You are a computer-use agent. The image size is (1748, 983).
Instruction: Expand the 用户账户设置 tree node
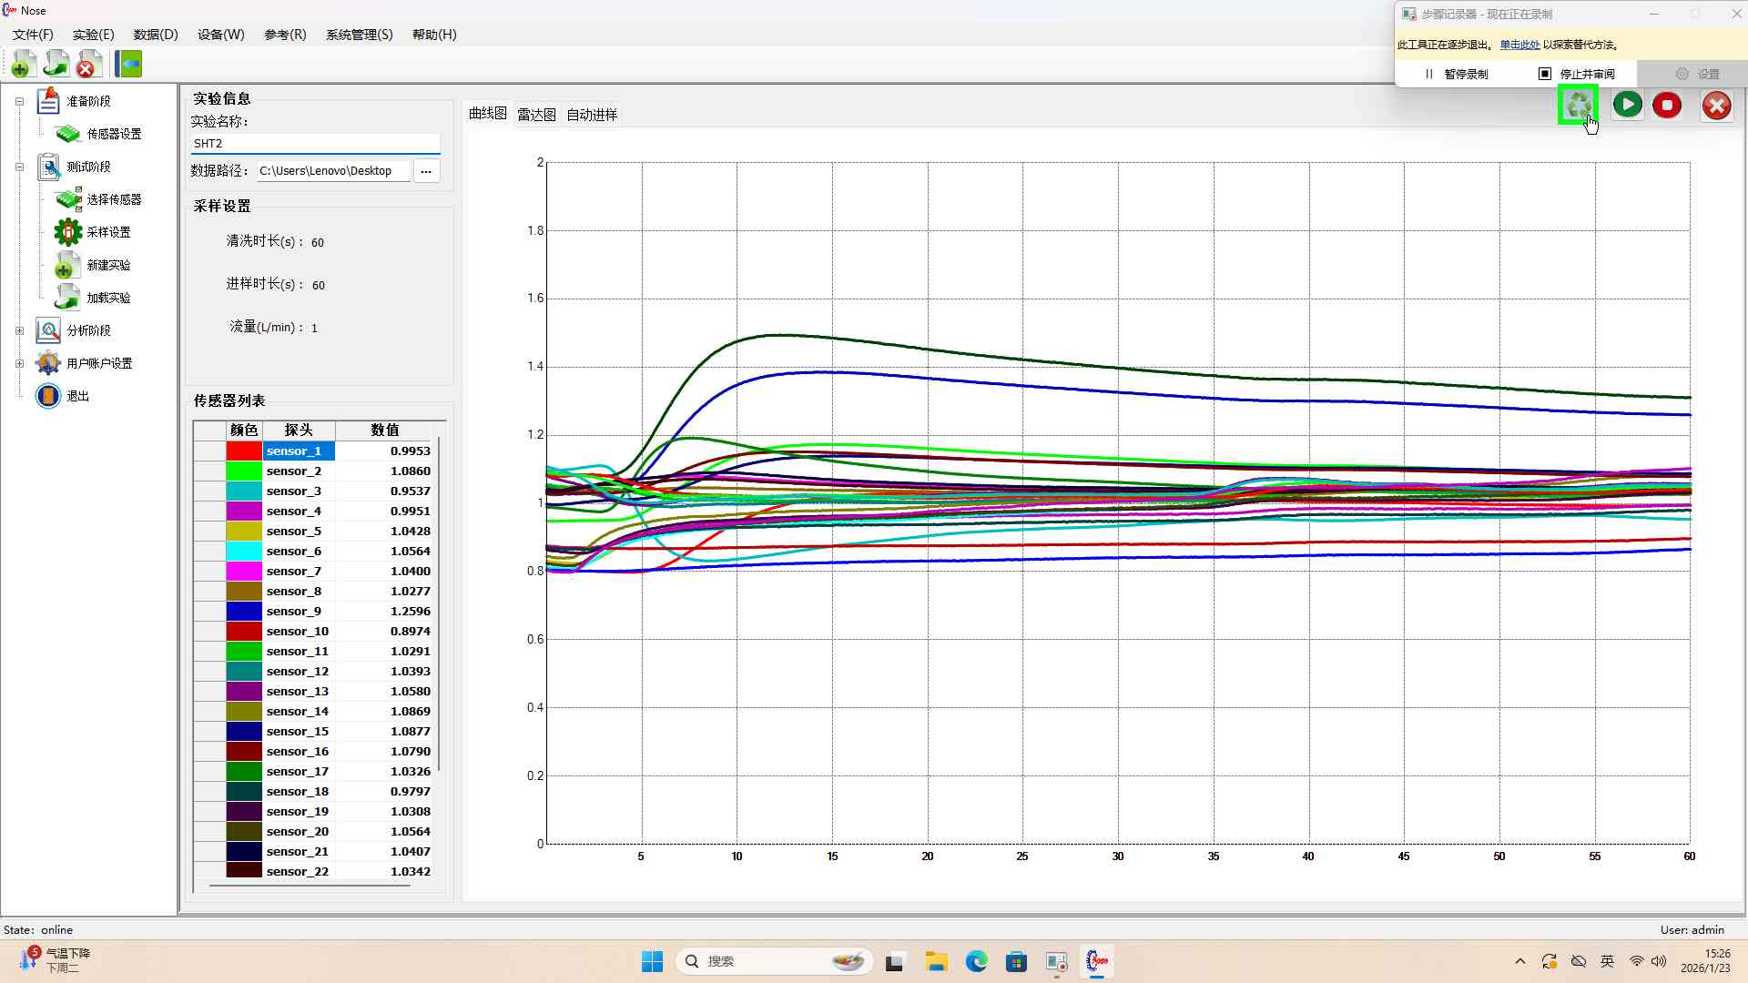tap(19, 363)
